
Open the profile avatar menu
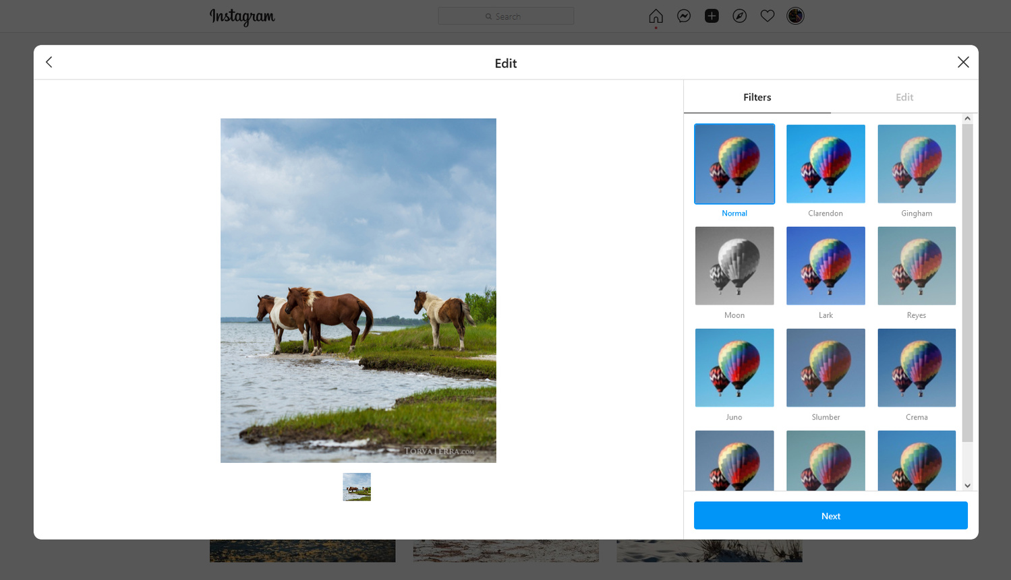pos(795,16)
